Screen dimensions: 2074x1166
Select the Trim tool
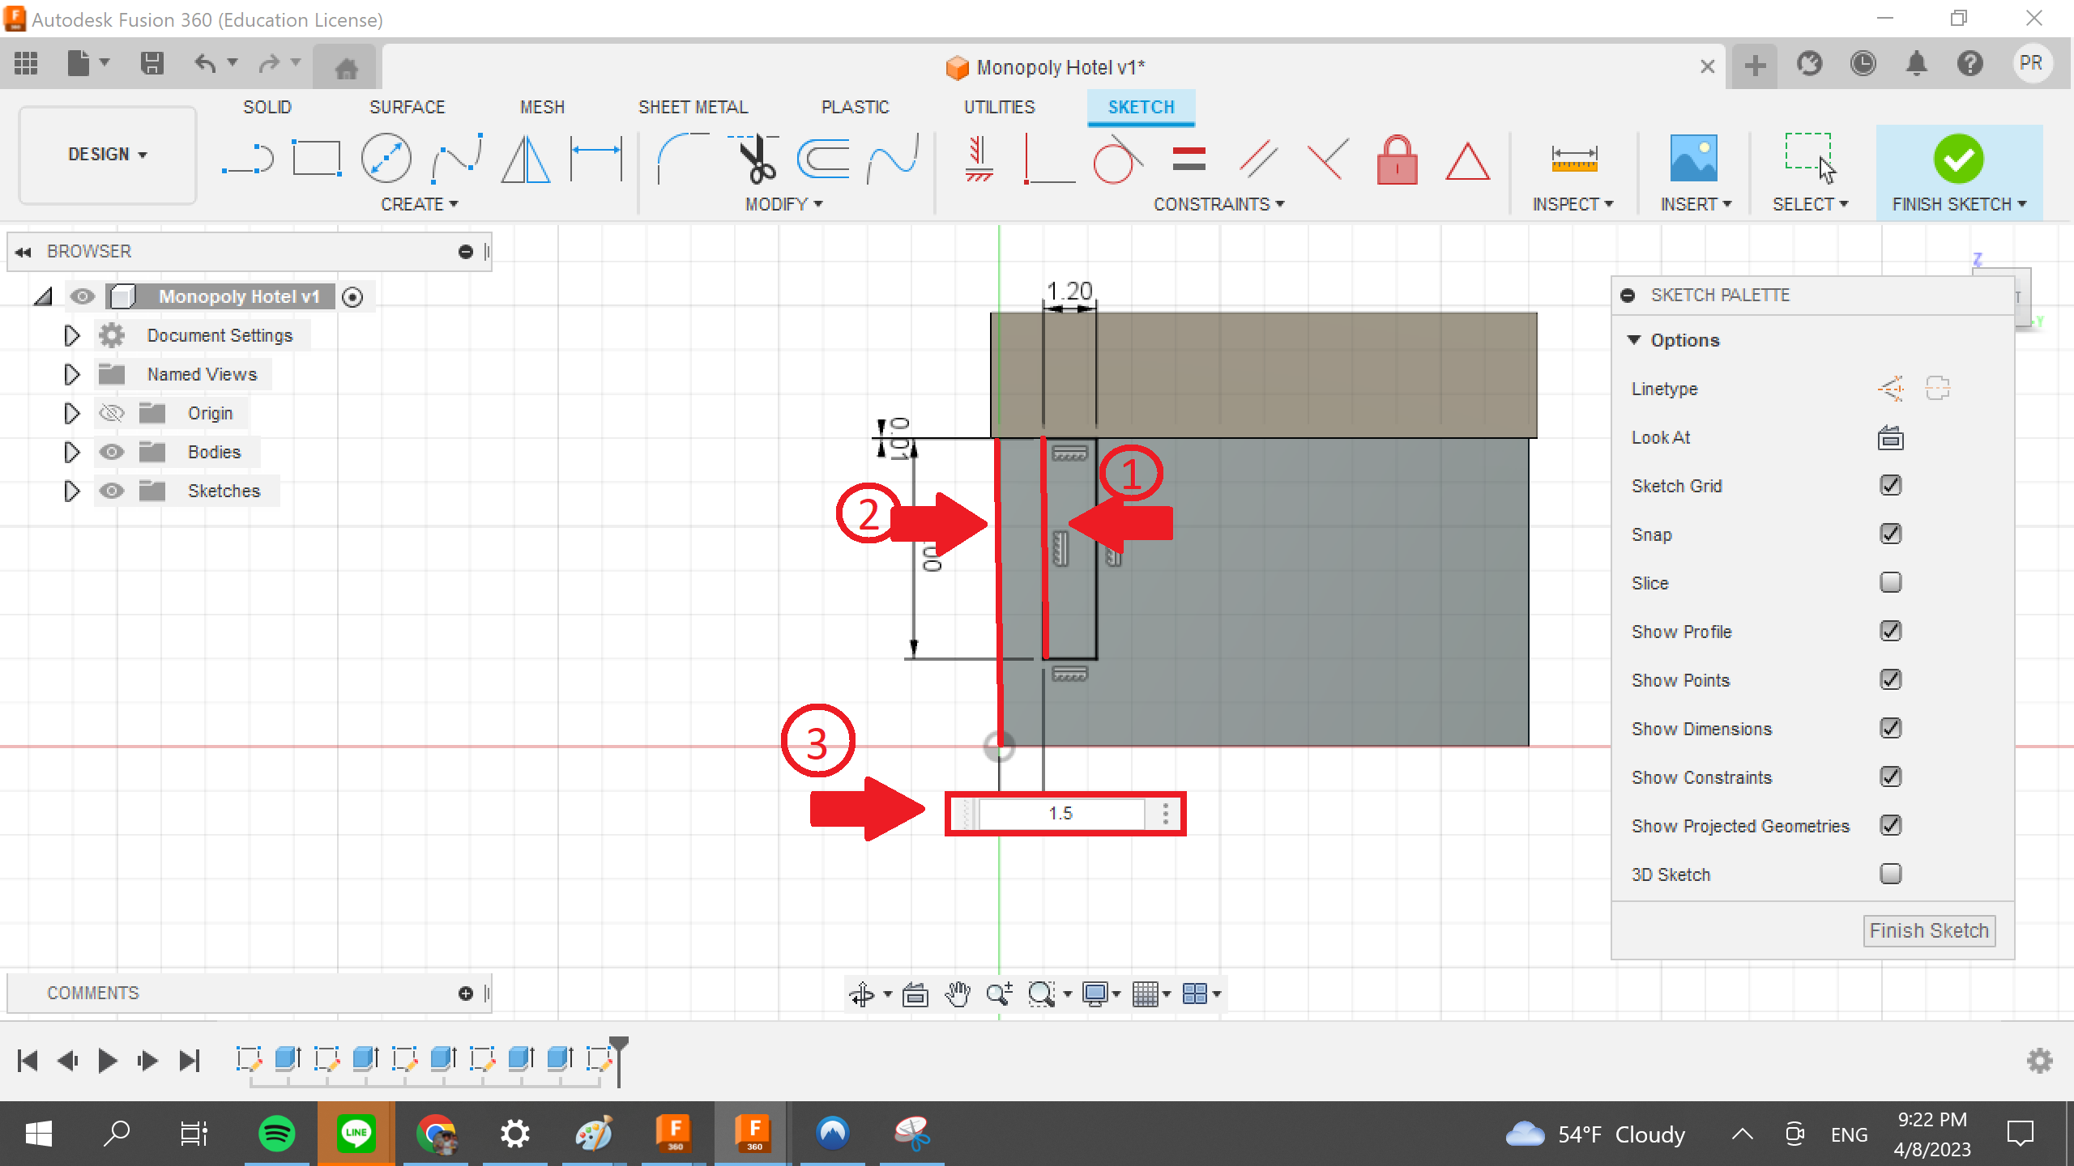[x=753, y=160]
